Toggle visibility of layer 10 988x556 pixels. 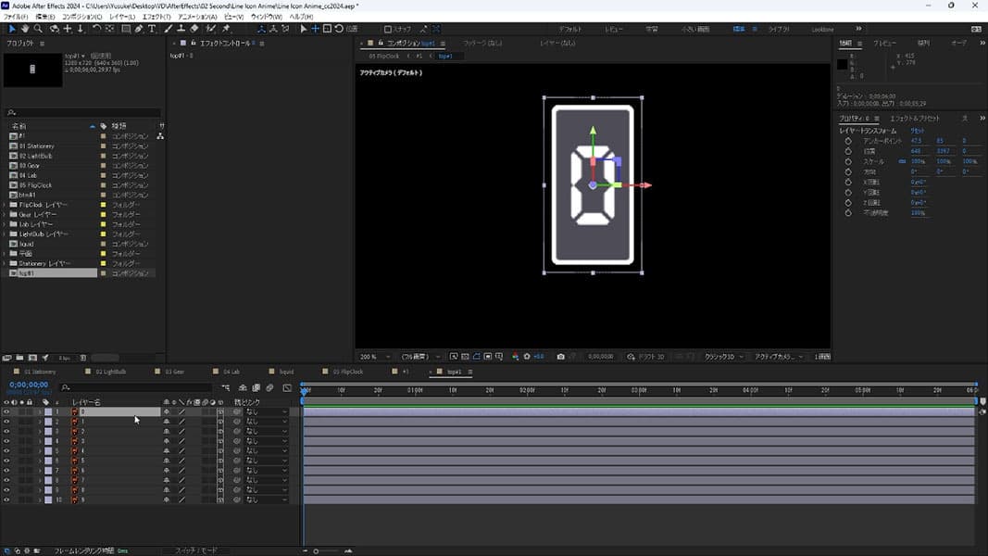6,499
